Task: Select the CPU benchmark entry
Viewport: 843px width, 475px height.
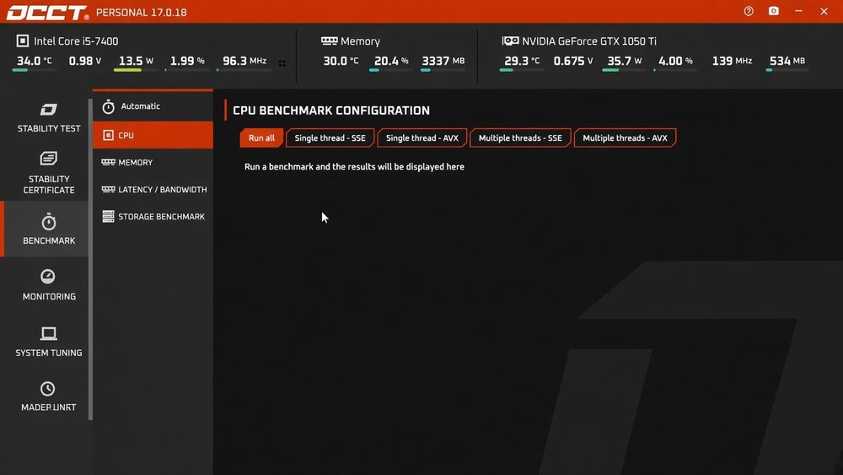Action: tap(153, 135)
